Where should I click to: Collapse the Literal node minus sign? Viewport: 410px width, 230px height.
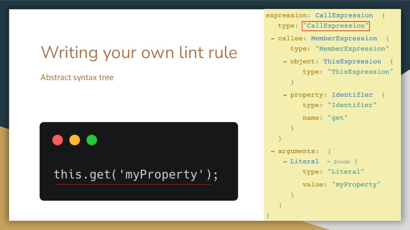pyautogui.click(x=285, y=162)
